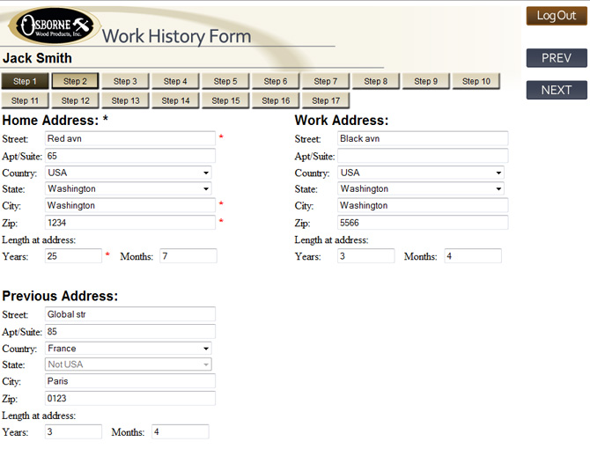Click Home Address Months field
The height and width of the screenshot is (449, 590).
pos(188,255)
